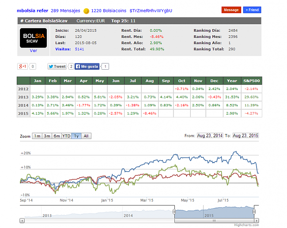Click the 2013 Jan cell 3.29%
This screenshot has width=287, height=228.
click(x=38, y=97)
